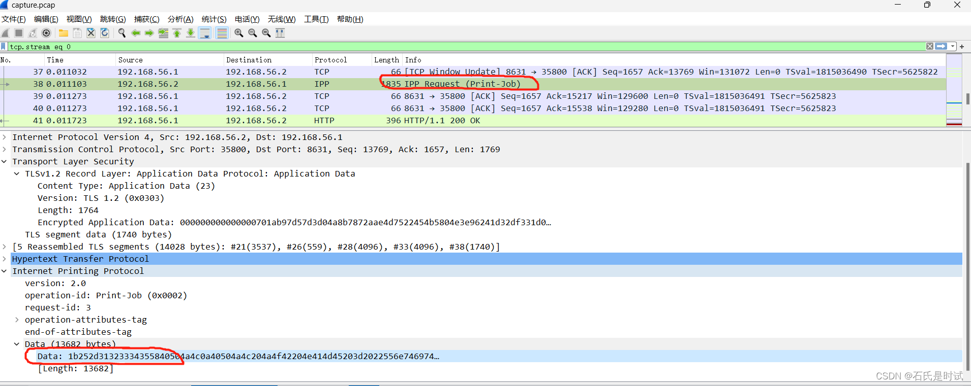Expand operation-attributes-tag node
The height and width of the screenshot is (386, 971).
click(x=17, y=320)
